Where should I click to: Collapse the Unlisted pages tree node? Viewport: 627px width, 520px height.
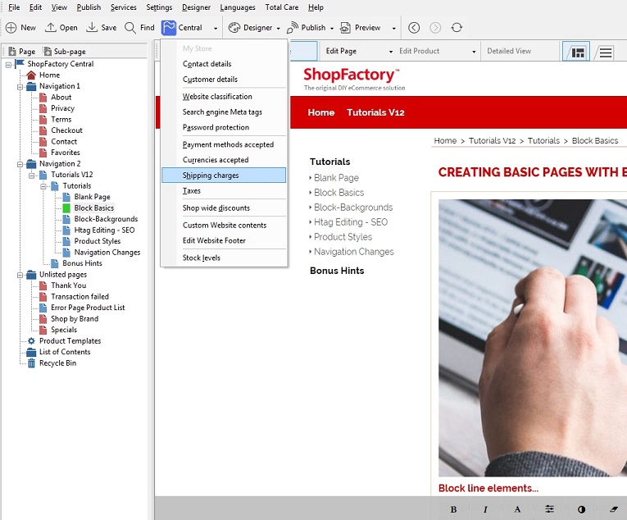pos(20,275)
